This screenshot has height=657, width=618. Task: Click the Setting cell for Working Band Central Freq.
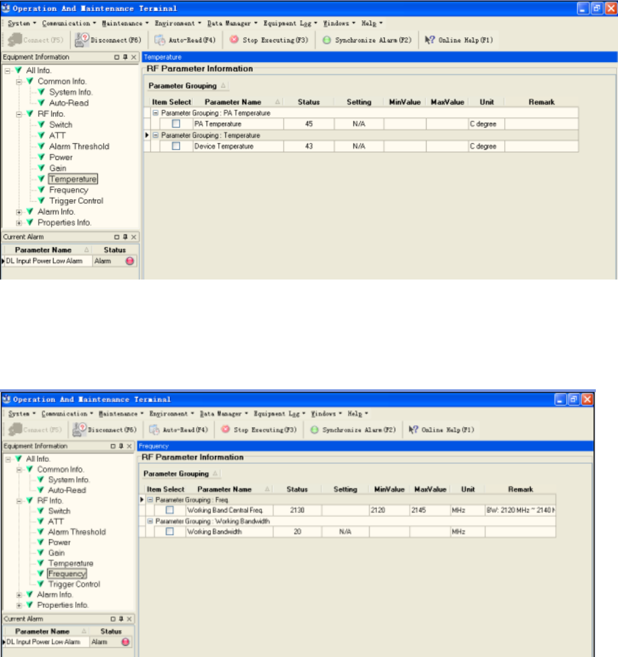pos(346,510)
